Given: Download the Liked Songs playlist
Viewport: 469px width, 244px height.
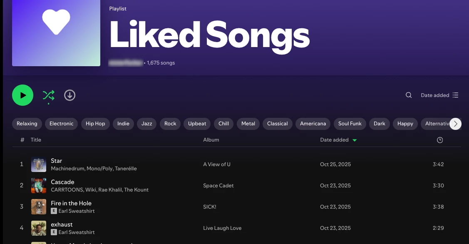Looking at the screenshot, I should [x=69, y=95].
